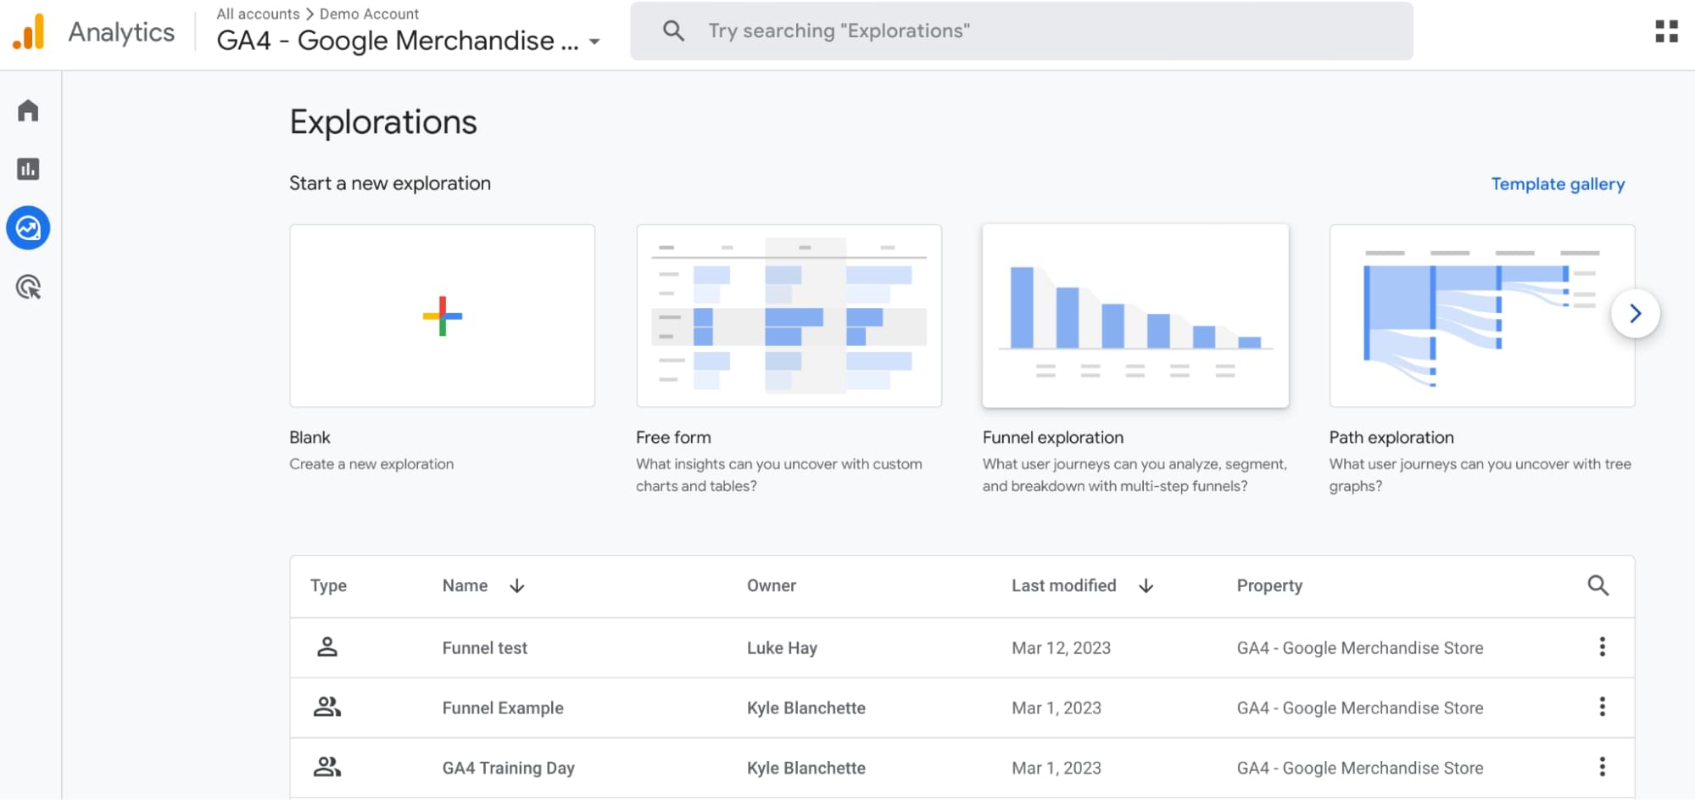The image size is (1695, 800).
Task: Expand the GA4 property selector dropdown
Action: coord(594,42)
